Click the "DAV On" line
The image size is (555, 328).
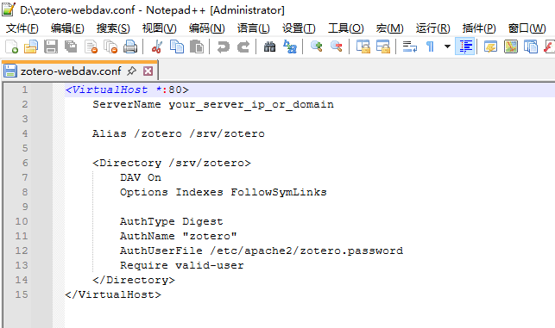[x=141, y=177]
